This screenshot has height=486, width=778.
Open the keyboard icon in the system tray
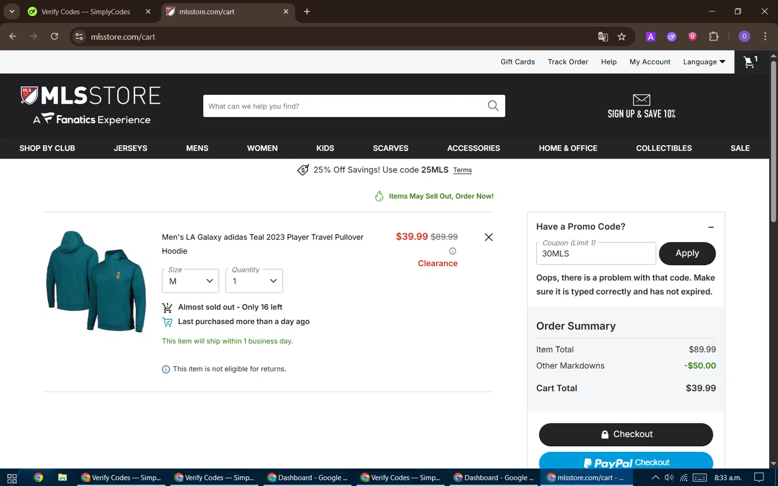tap(700, 478)
